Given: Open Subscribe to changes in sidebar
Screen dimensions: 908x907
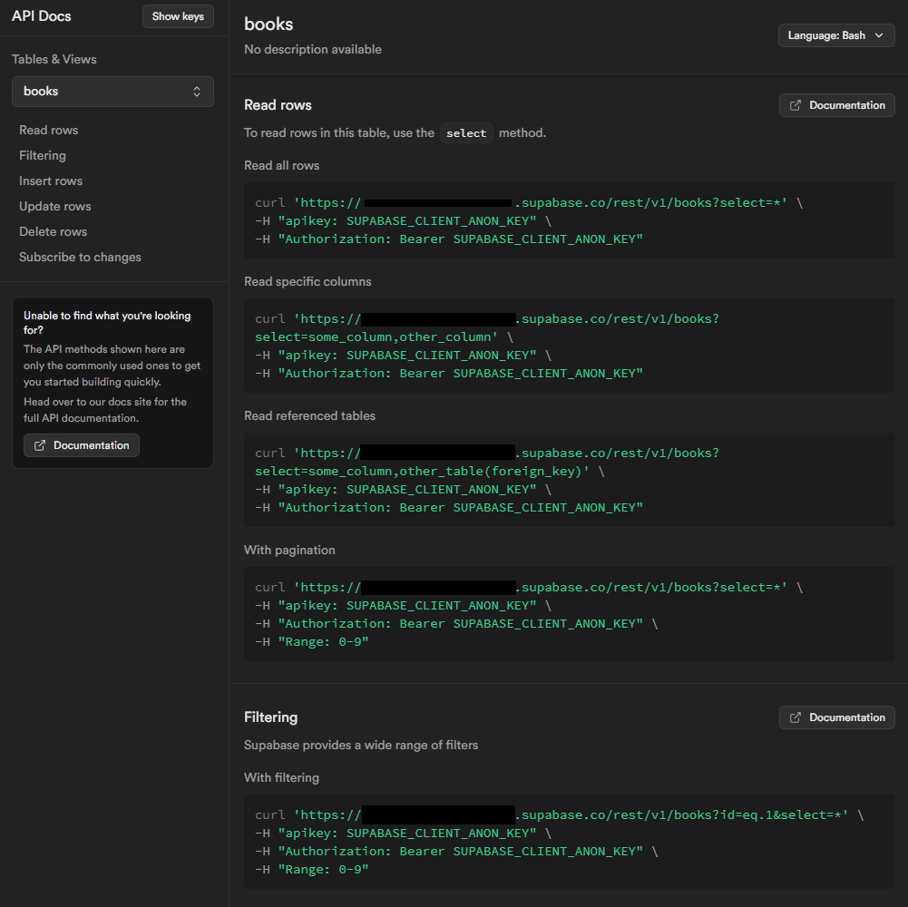Looking at the screenshot, I should (x=80, y=258).
